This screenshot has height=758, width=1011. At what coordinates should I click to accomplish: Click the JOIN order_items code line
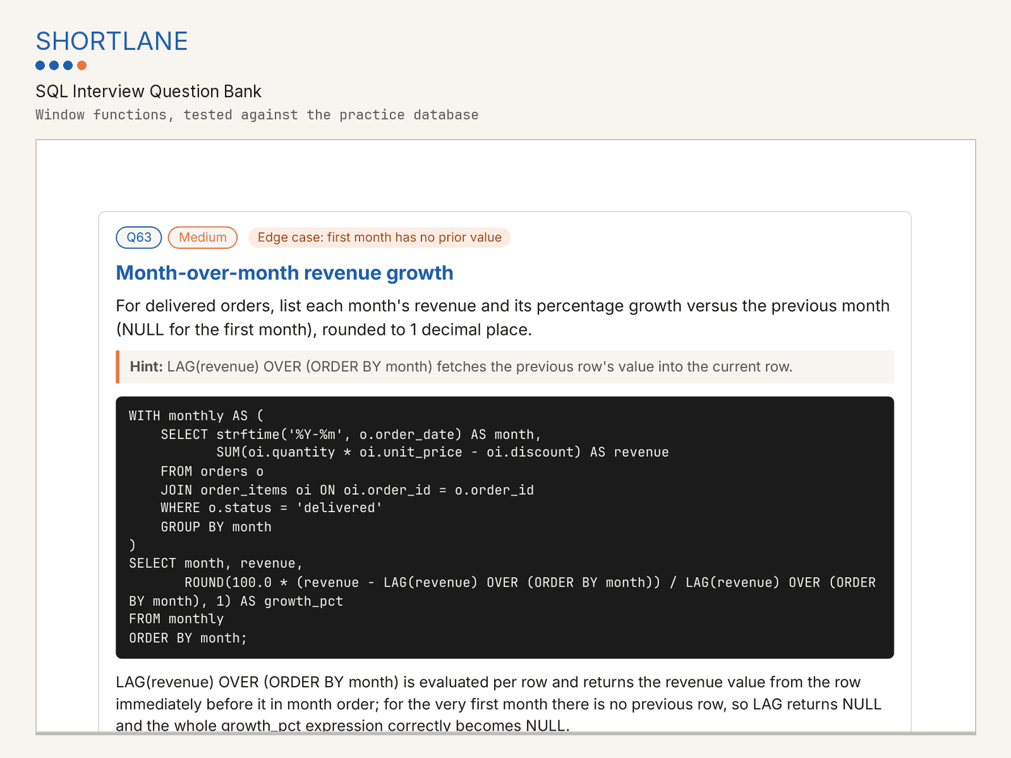point(347,490)
